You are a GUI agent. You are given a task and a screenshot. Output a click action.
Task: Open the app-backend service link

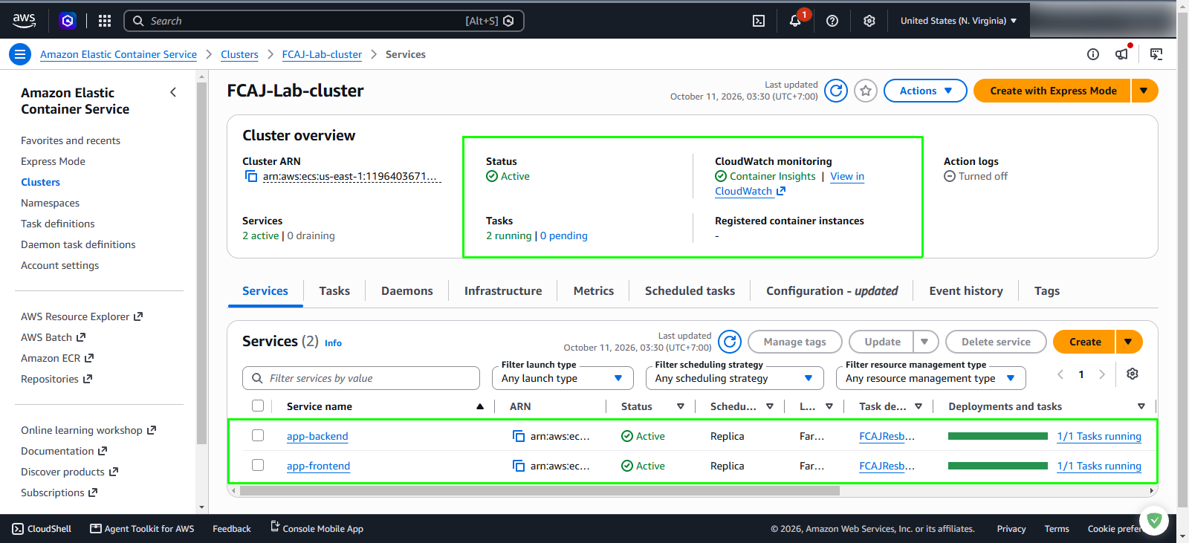pyautogui.click(x=317, y=436)
